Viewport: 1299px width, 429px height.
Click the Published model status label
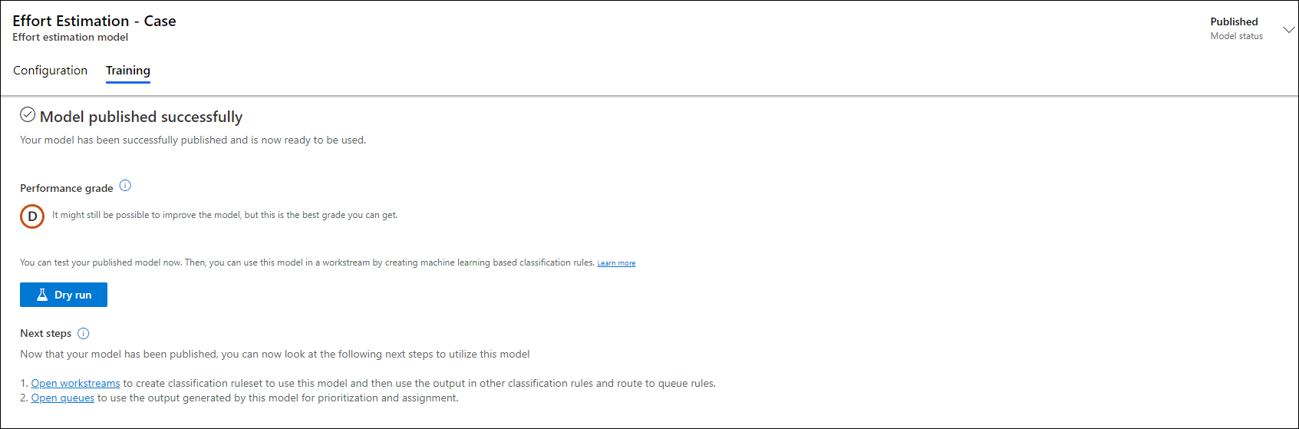(x=1234, y=21)
